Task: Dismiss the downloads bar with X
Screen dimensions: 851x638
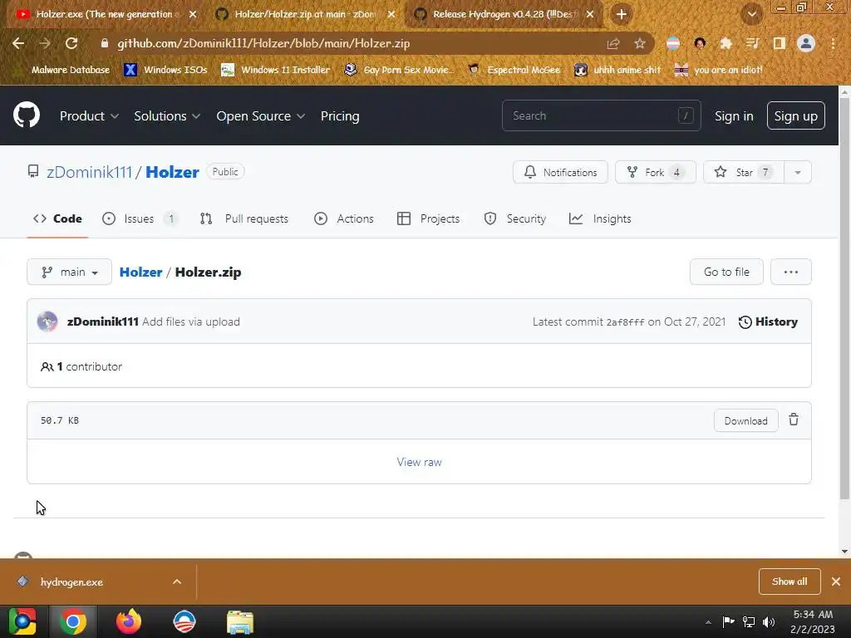Action: point(836,581)
